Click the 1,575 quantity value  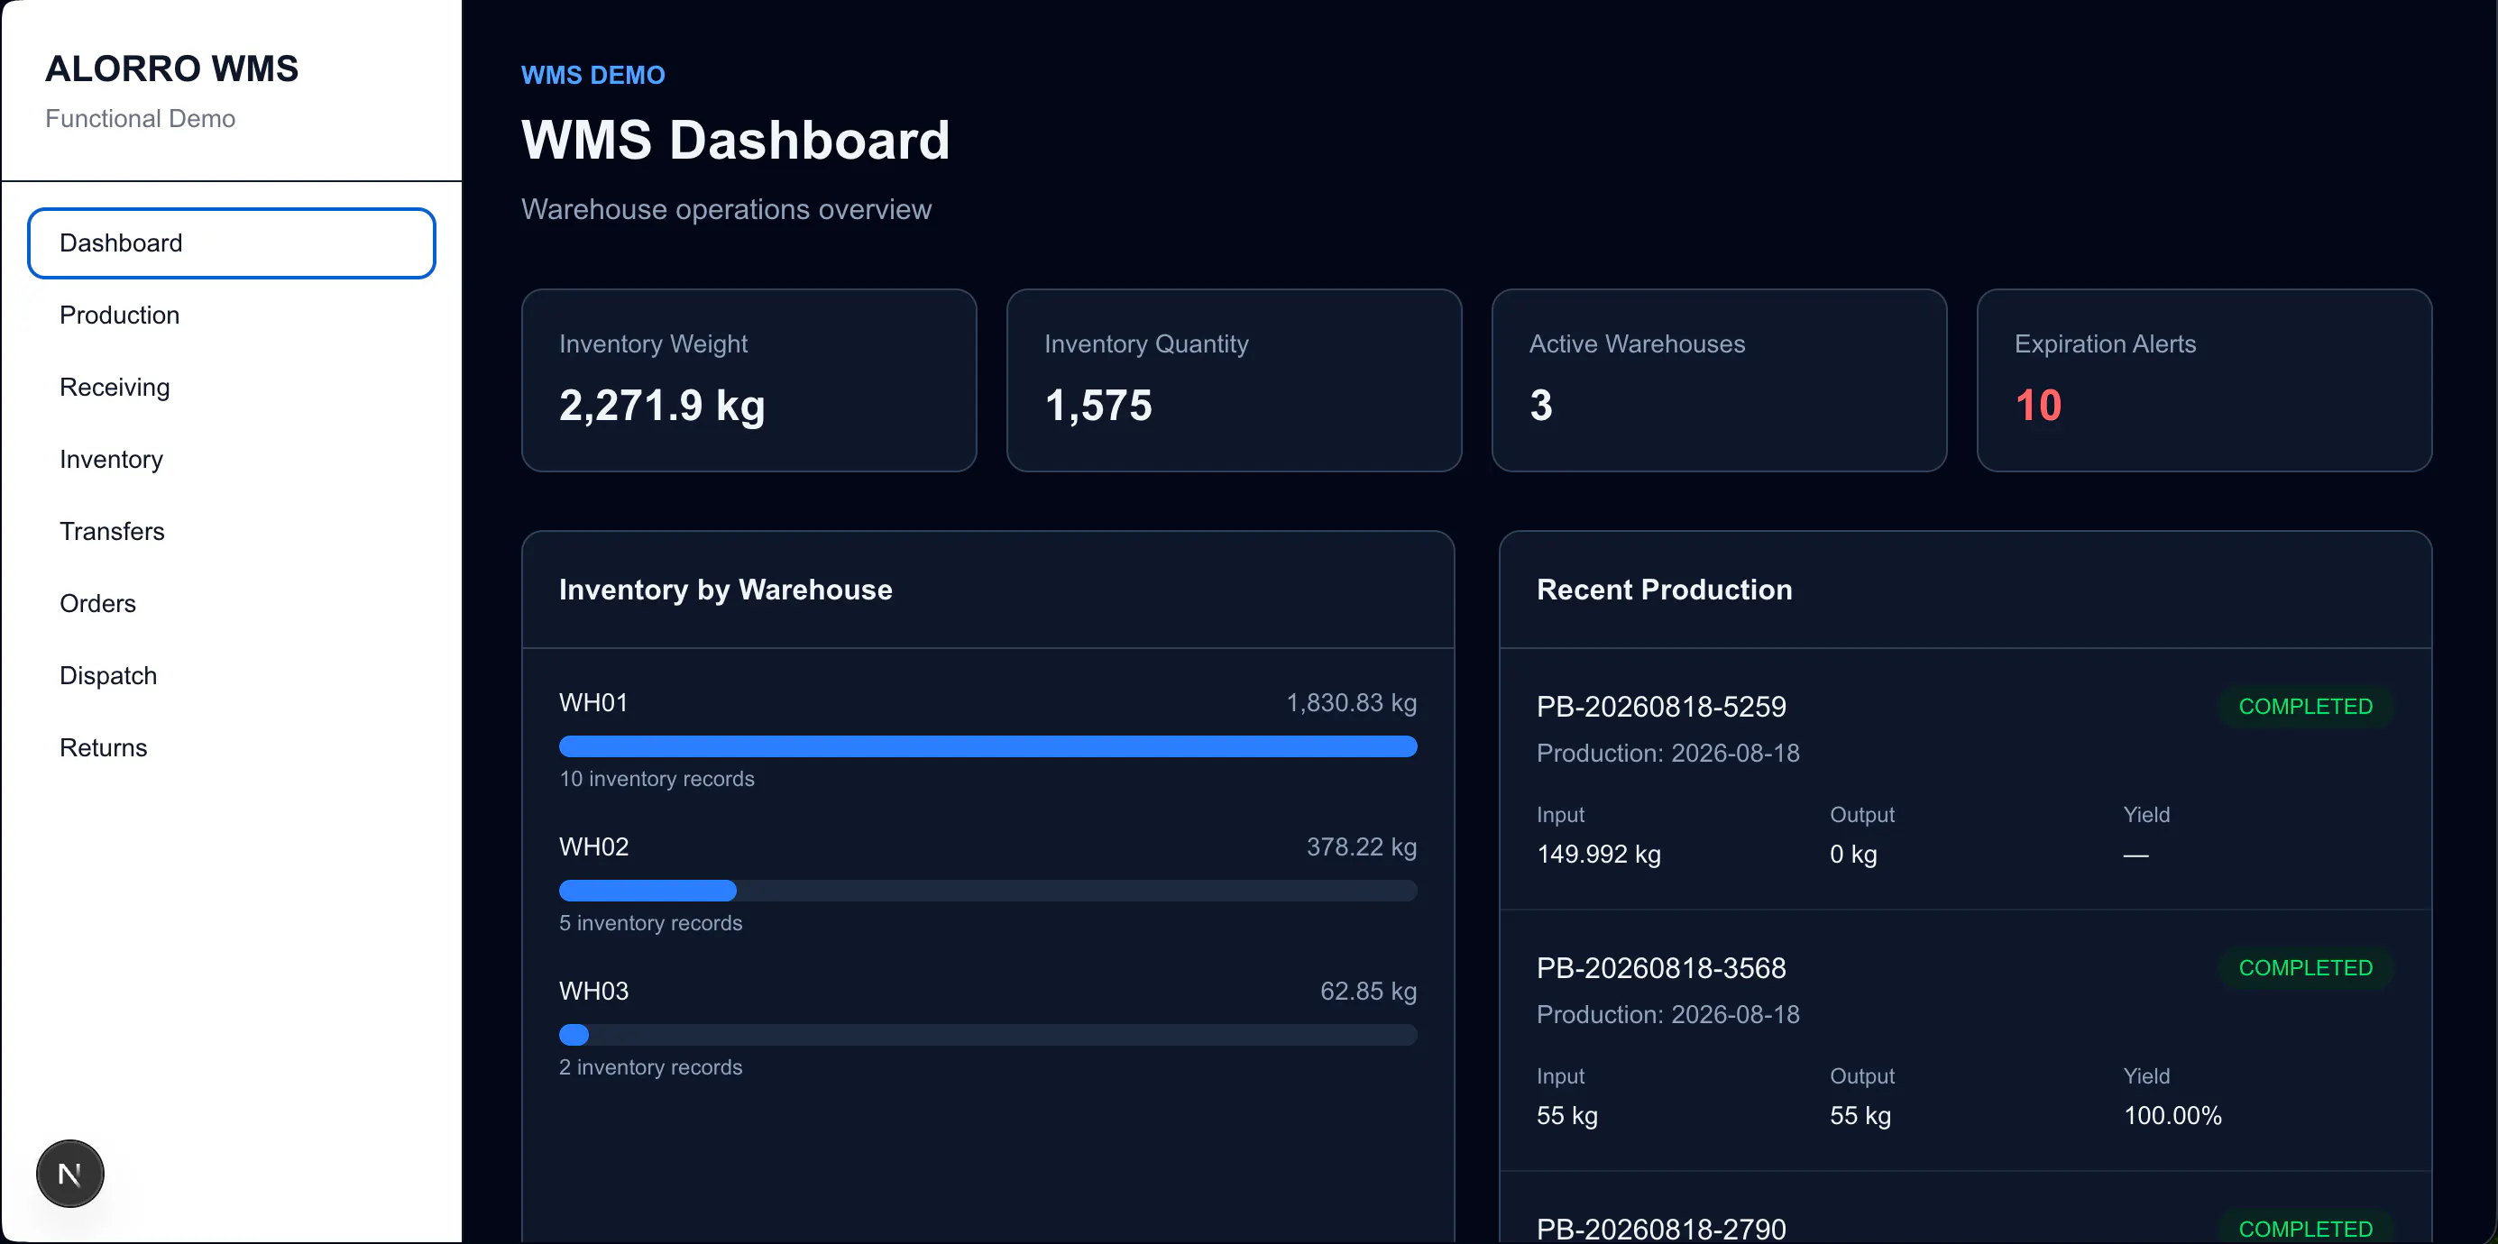tap(1098, 406)
